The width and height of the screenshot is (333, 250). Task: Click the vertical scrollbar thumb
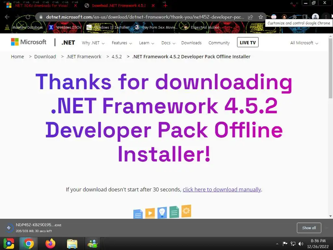click(x=330, y=68)
